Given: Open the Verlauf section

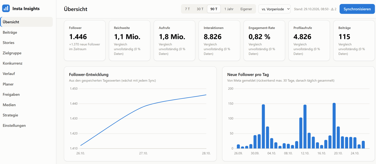Looking at the screenshot, I should (27, 74).
